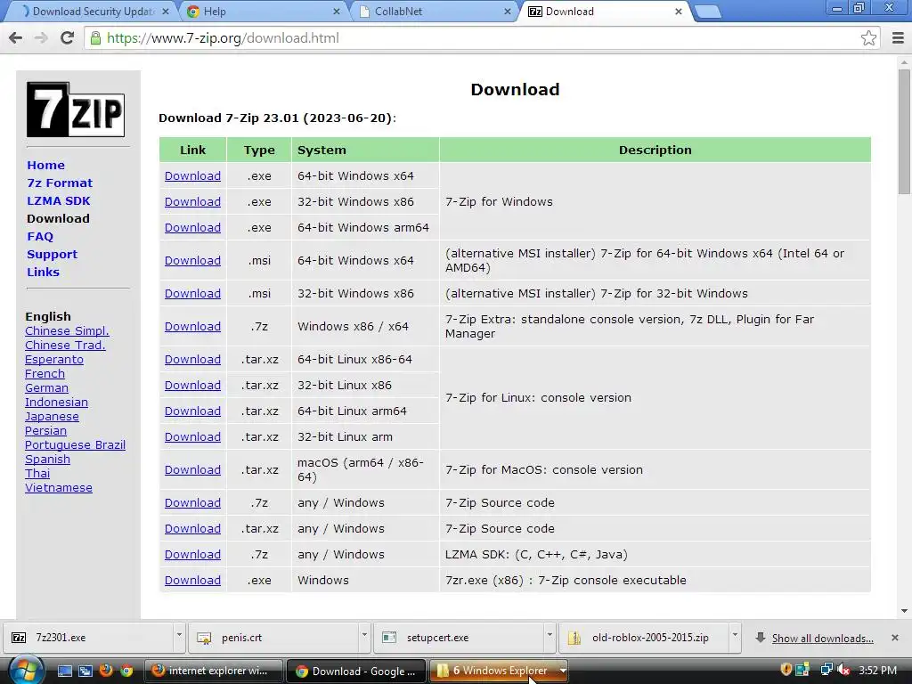Image resolution: width=912 pixels, height=684 pixels.
Task: Switch language to Chinese Simpl.
Action: click(x=67, y=331)
